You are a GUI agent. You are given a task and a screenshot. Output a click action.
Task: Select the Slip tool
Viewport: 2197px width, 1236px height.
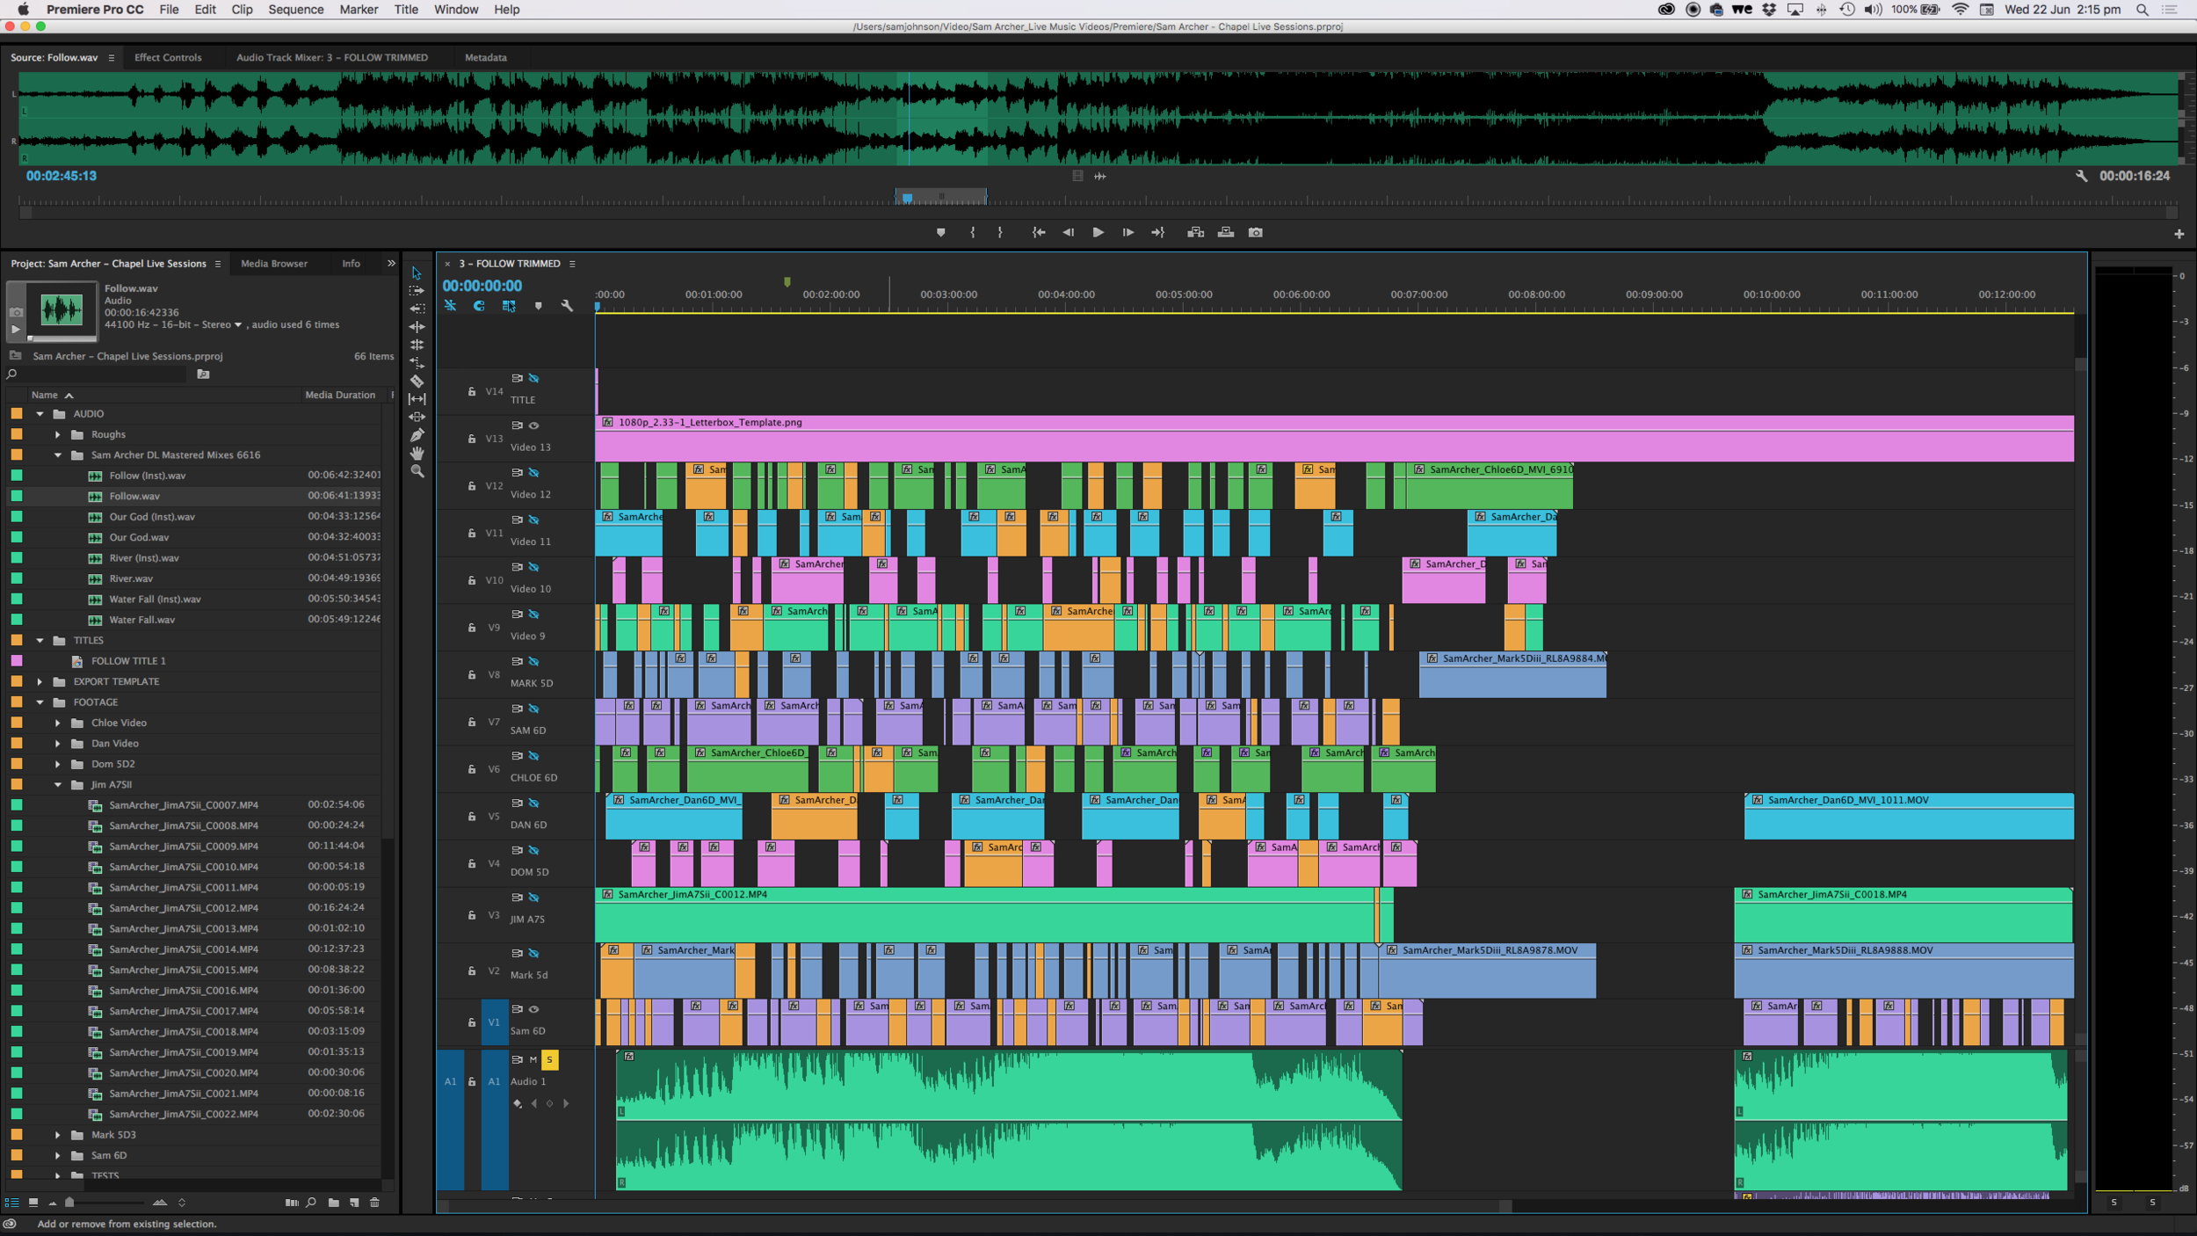coord(417,398)
